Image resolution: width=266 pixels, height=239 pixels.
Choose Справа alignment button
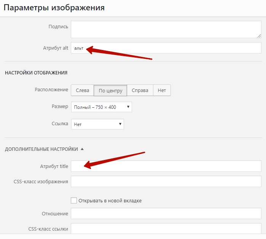click(140, 90)
